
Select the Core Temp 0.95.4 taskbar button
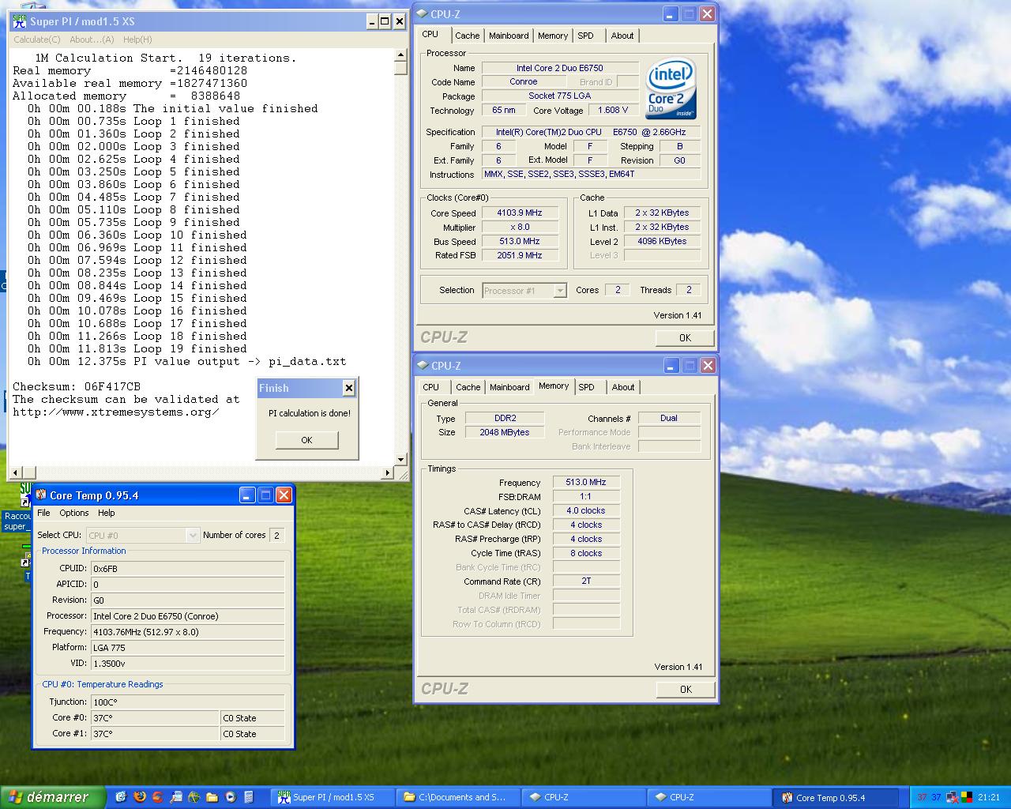coord(837,798)
